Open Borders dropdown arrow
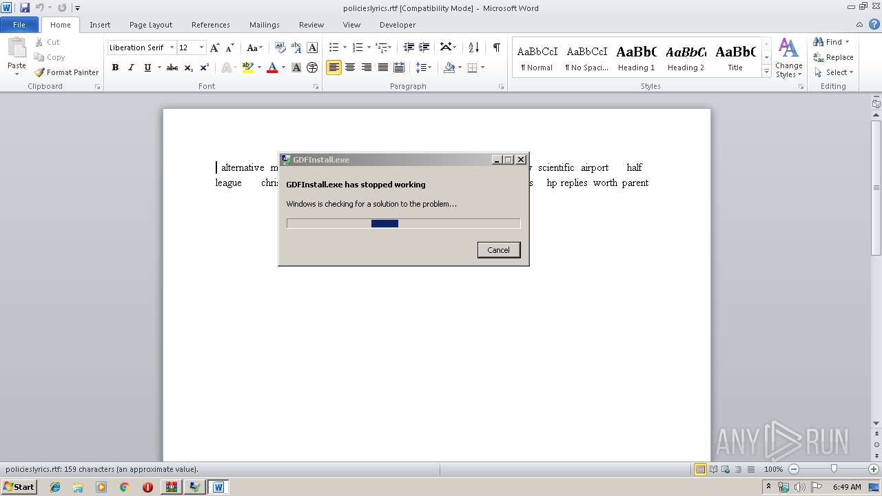Image resolution: width=882 pixels, height=496 pixels. click(482, 68)
